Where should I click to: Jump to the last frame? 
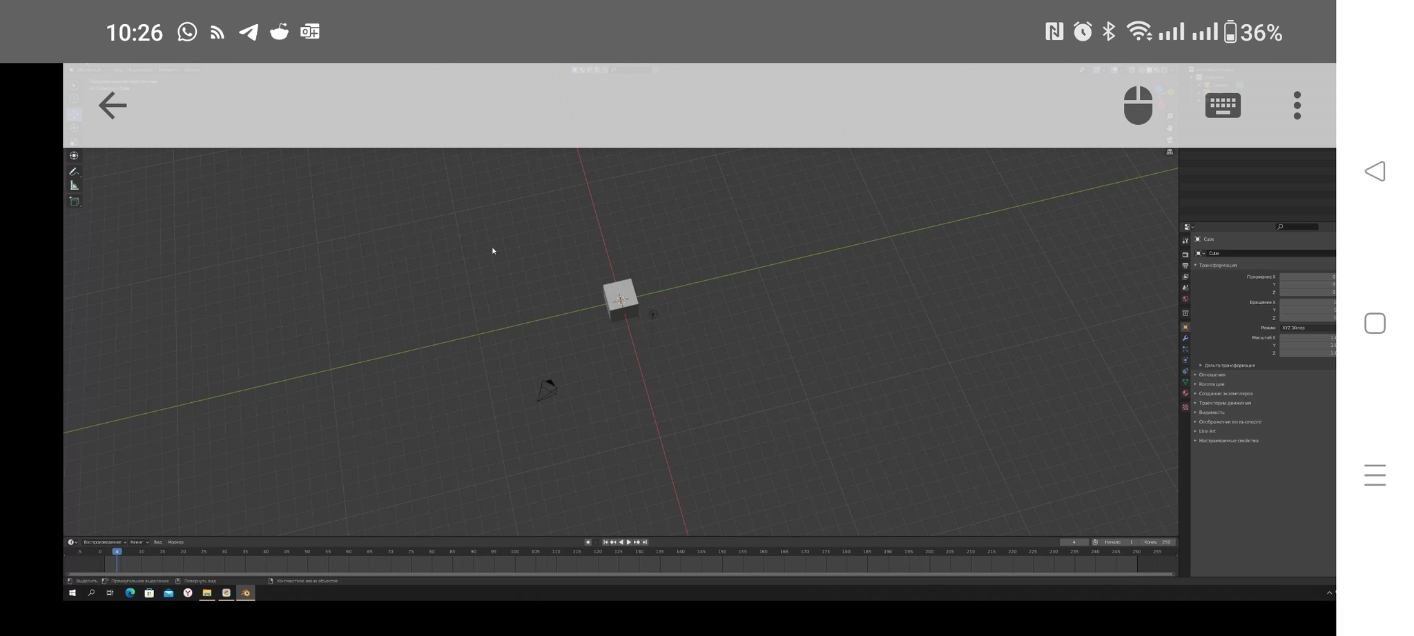tap(645, 542)
